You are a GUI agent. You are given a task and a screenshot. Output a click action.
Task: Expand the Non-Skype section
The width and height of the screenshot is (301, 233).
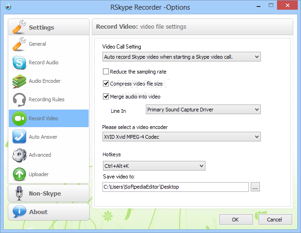(x=48, y=193)
